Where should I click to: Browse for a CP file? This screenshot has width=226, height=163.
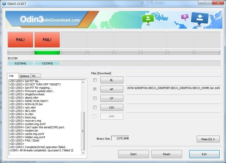(x=112, y=98)
